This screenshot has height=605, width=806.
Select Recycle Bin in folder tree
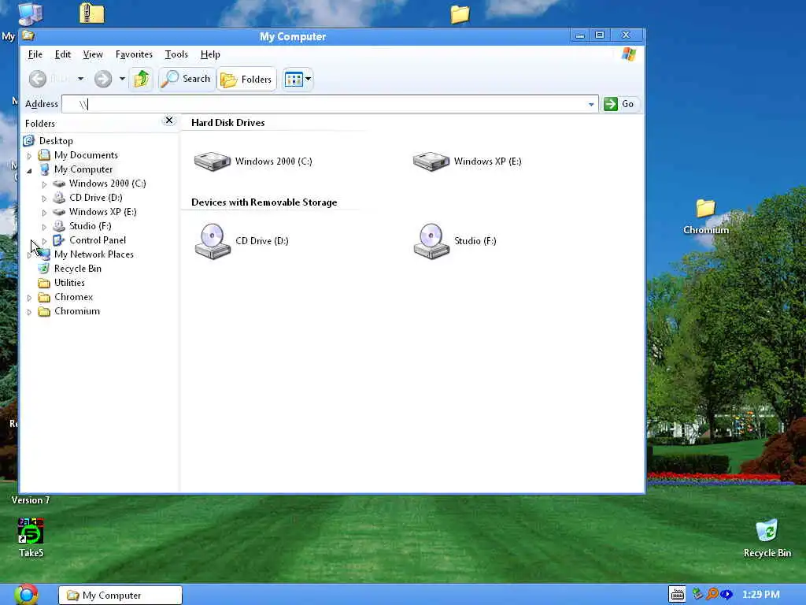pos(78,269)
